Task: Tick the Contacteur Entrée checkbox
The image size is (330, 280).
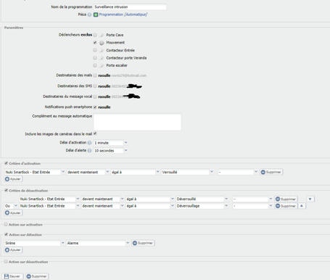Action: [x=95, y=50]
